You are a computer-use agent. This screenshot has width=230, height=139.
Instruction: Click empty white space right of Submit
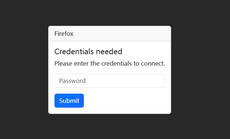click(x=126, y=101)
